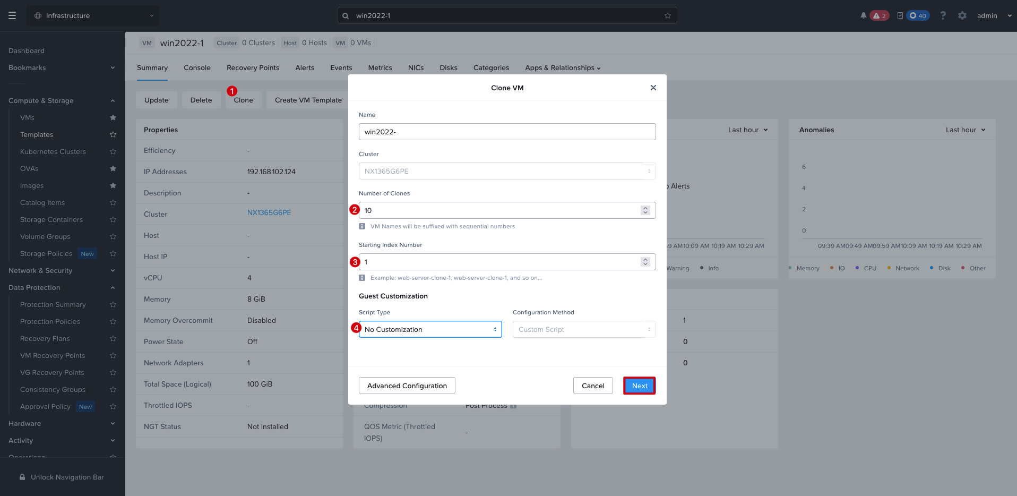Toggle the bookmark star for Recovery Plans
The height and width of the screenshot is (496, 1017).
coord(113,339)
